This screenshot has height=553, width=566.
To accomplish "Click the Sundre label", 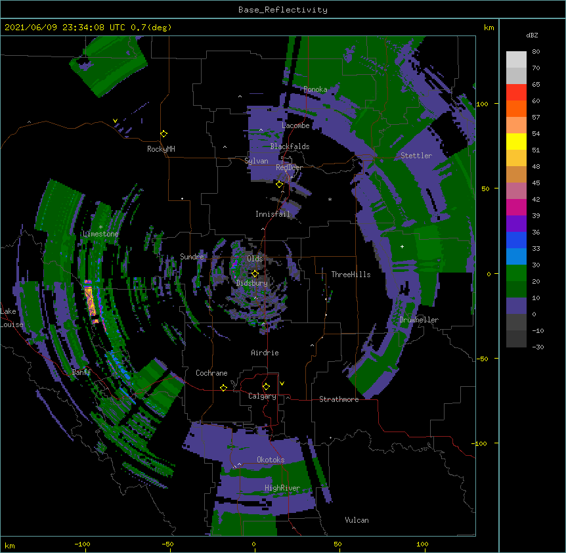I will [192, 257].
